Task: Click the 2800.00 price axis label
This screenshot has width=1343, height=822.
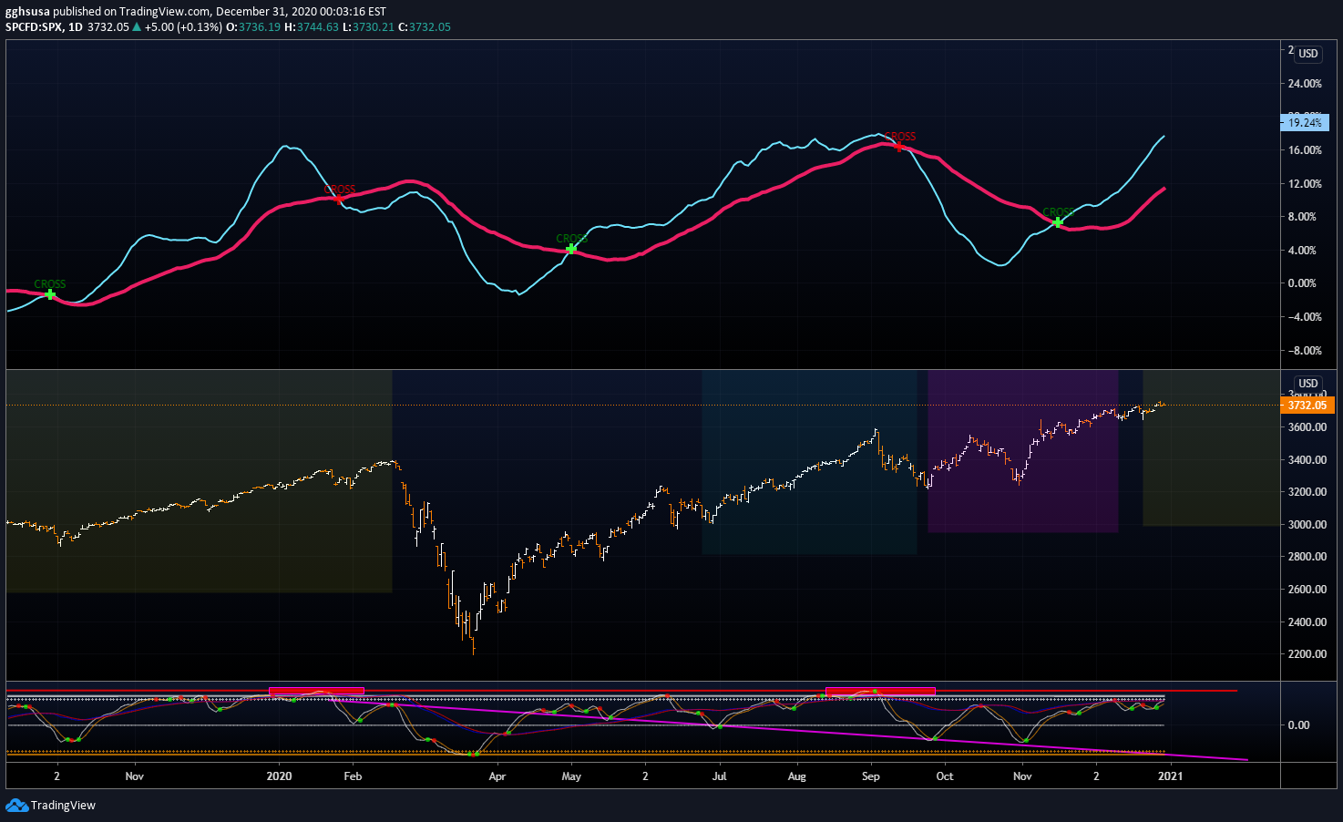Action: [1307, 556]
